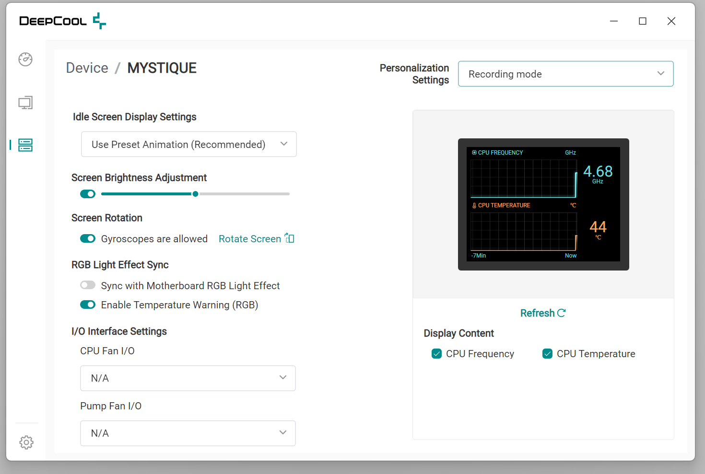Click the Rotate Screen icon

point(290,238)
